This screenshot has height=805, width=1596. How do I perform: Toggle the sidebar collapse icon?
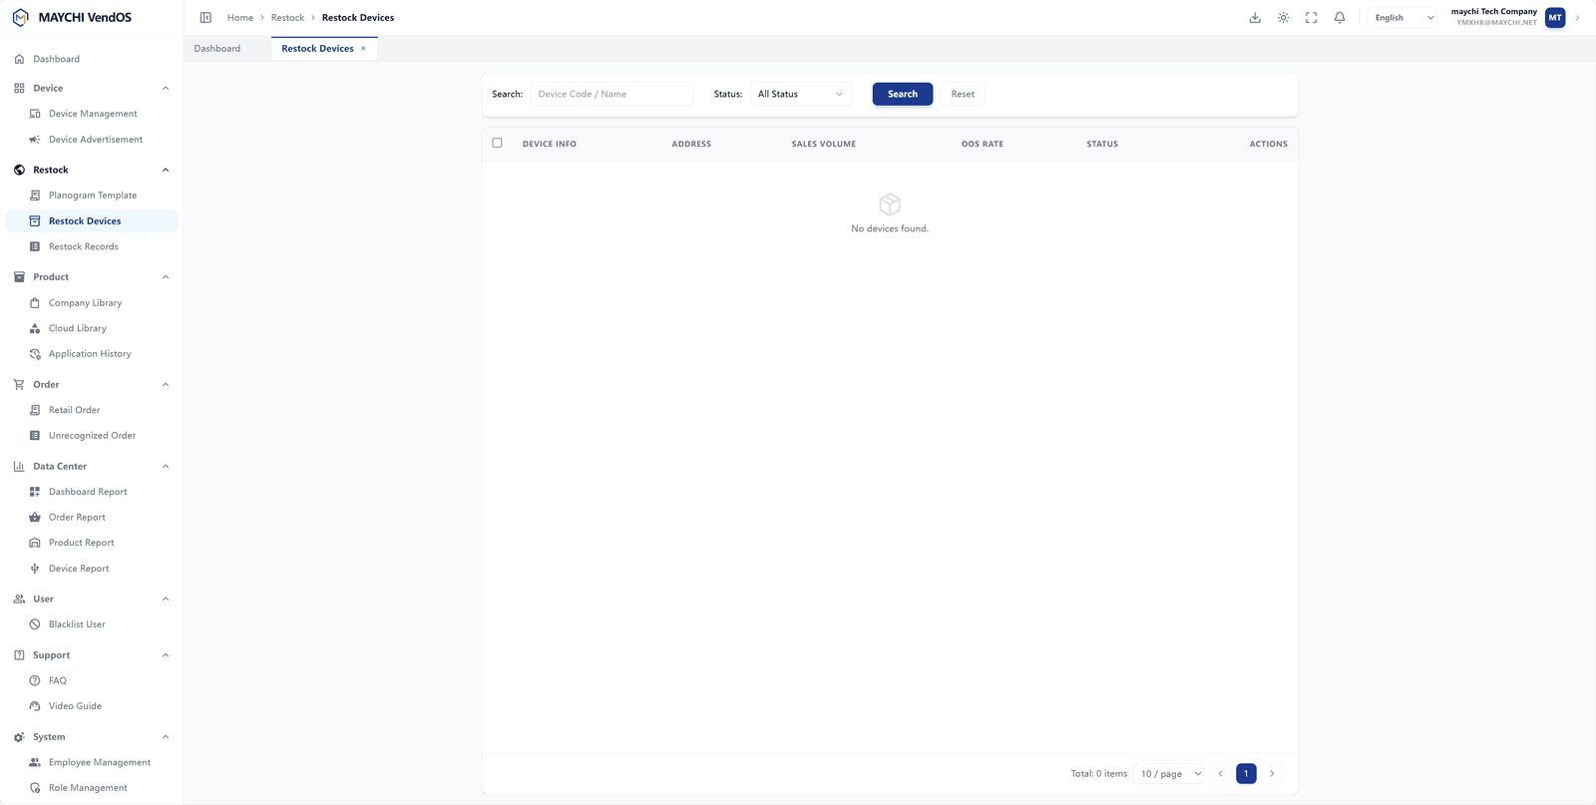pyautogui.click(x=205, y=18)
